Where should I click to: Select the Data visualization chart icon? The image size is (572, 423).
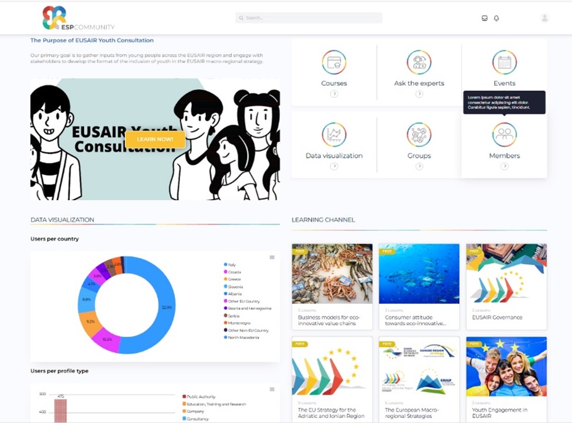(x=334, y=134)
